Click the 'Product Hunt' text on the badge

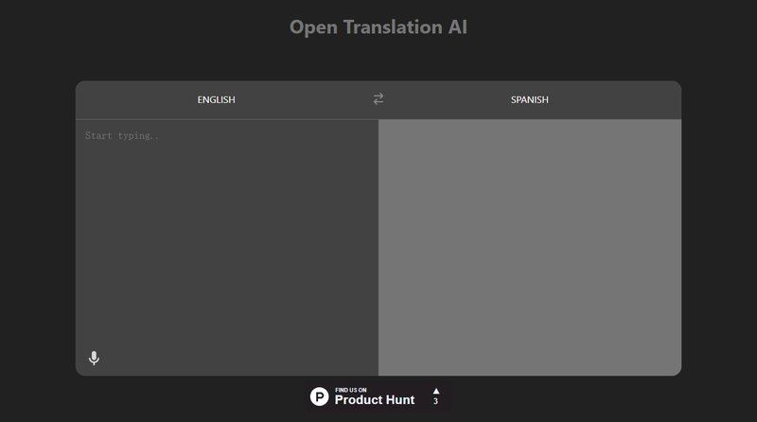pyautogui.click(x=375, y=400)
